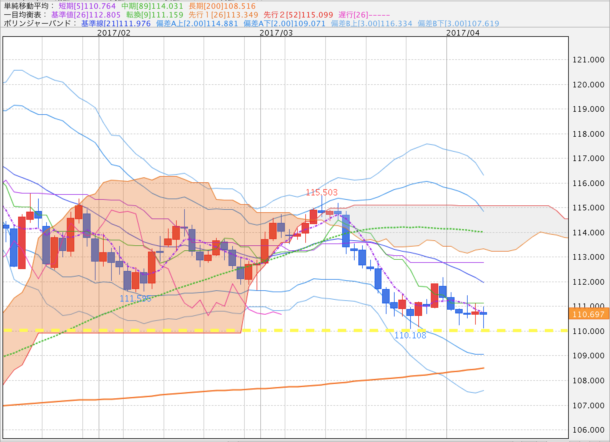The image size is (610, 442).
Task: Select the 2017/03 date label
Action: (276, 33)
